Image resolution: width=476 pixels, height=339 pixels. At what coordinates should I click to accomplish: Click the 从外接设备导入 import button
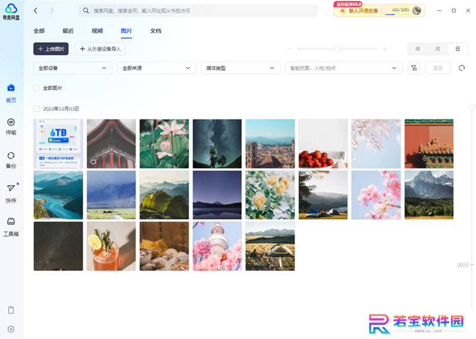click(100, 49)
